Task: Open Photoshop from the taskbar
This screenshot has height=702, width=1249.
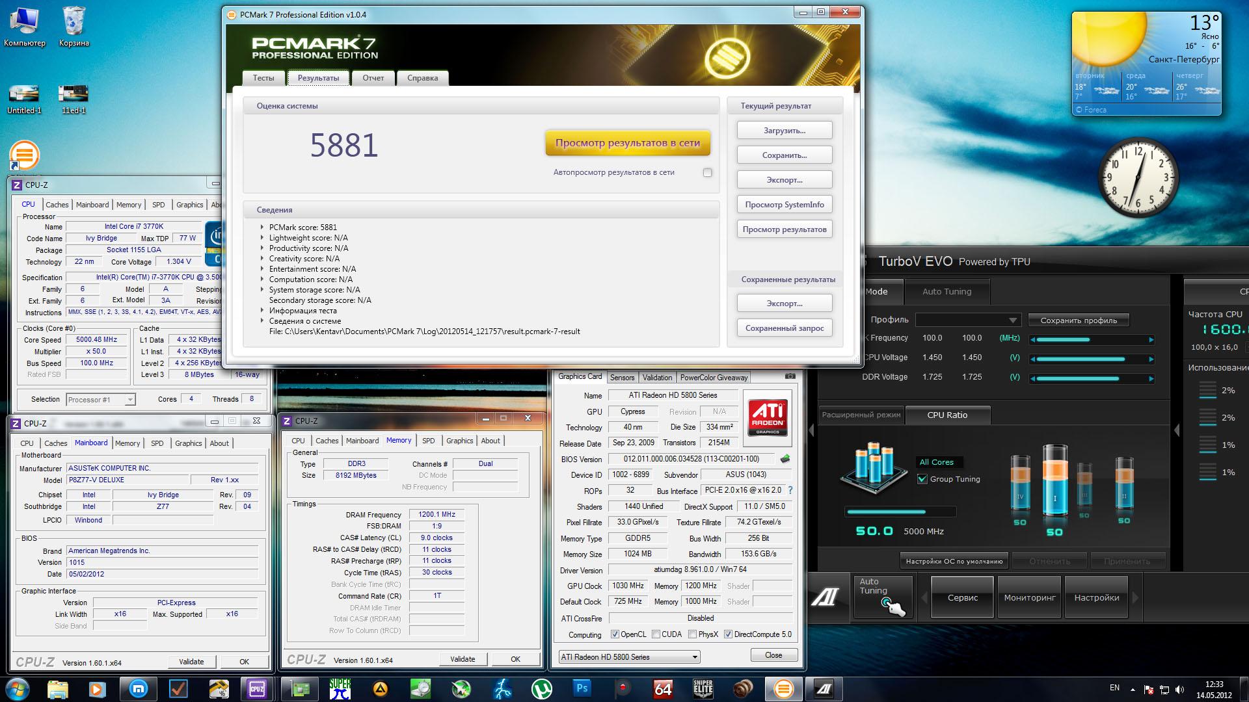Action: (582, 688)
